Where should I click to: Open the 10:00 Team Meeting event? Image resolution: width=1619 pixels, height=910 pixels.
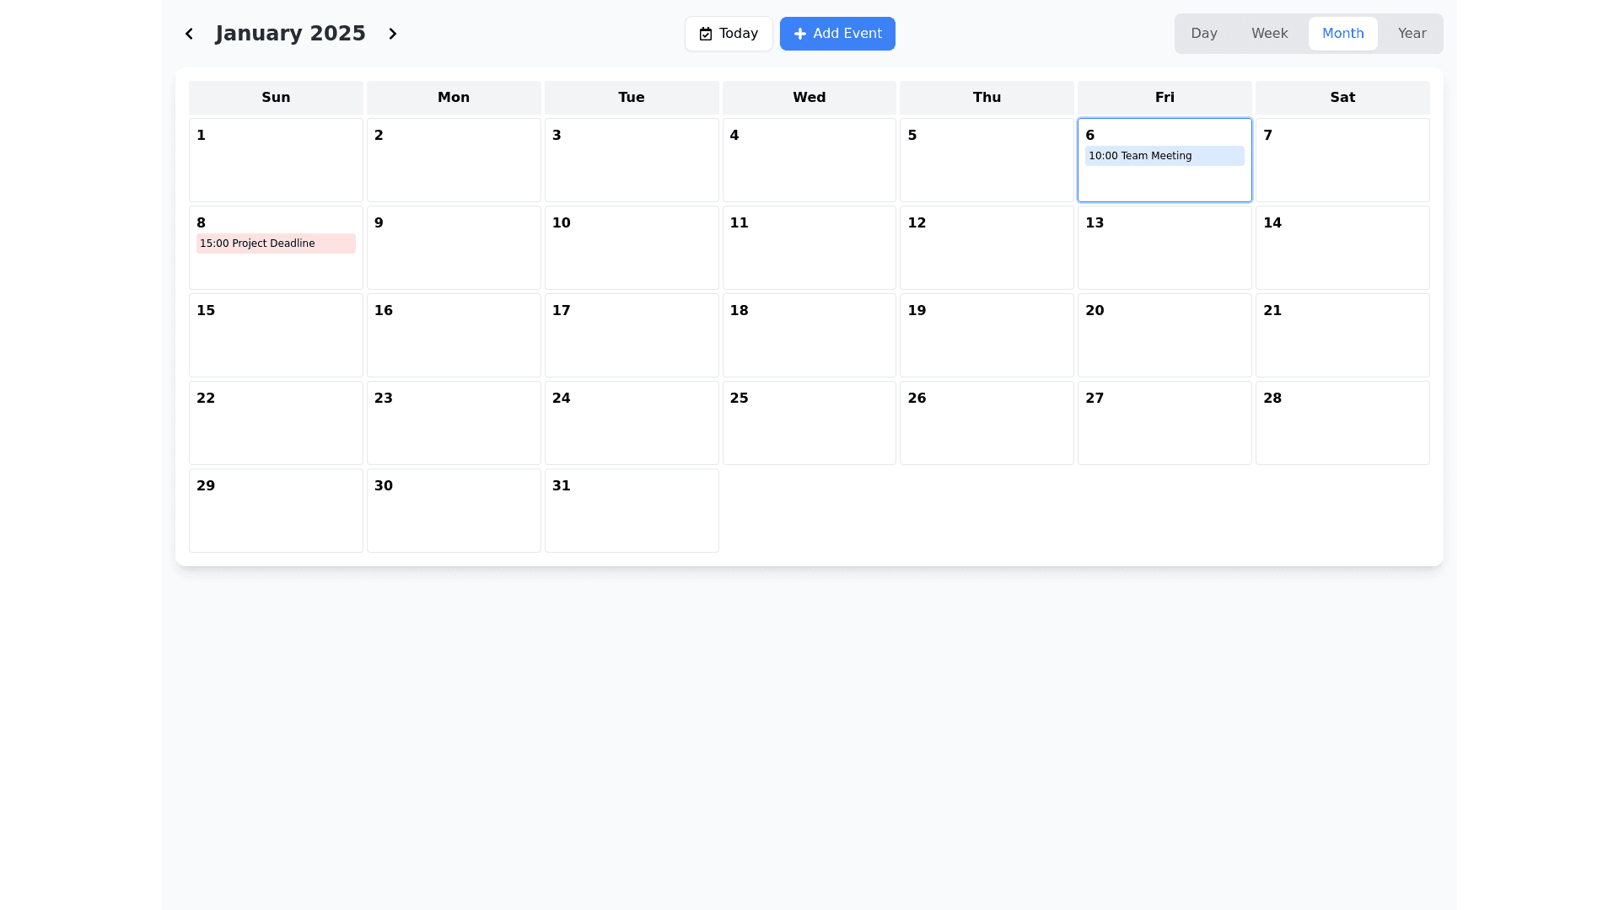click(x=1164, y=156)
